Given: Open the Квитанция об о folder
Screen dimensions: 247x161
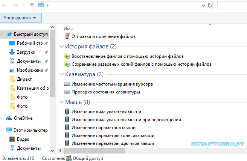Looking at the screenshot, I should point(33,88).
